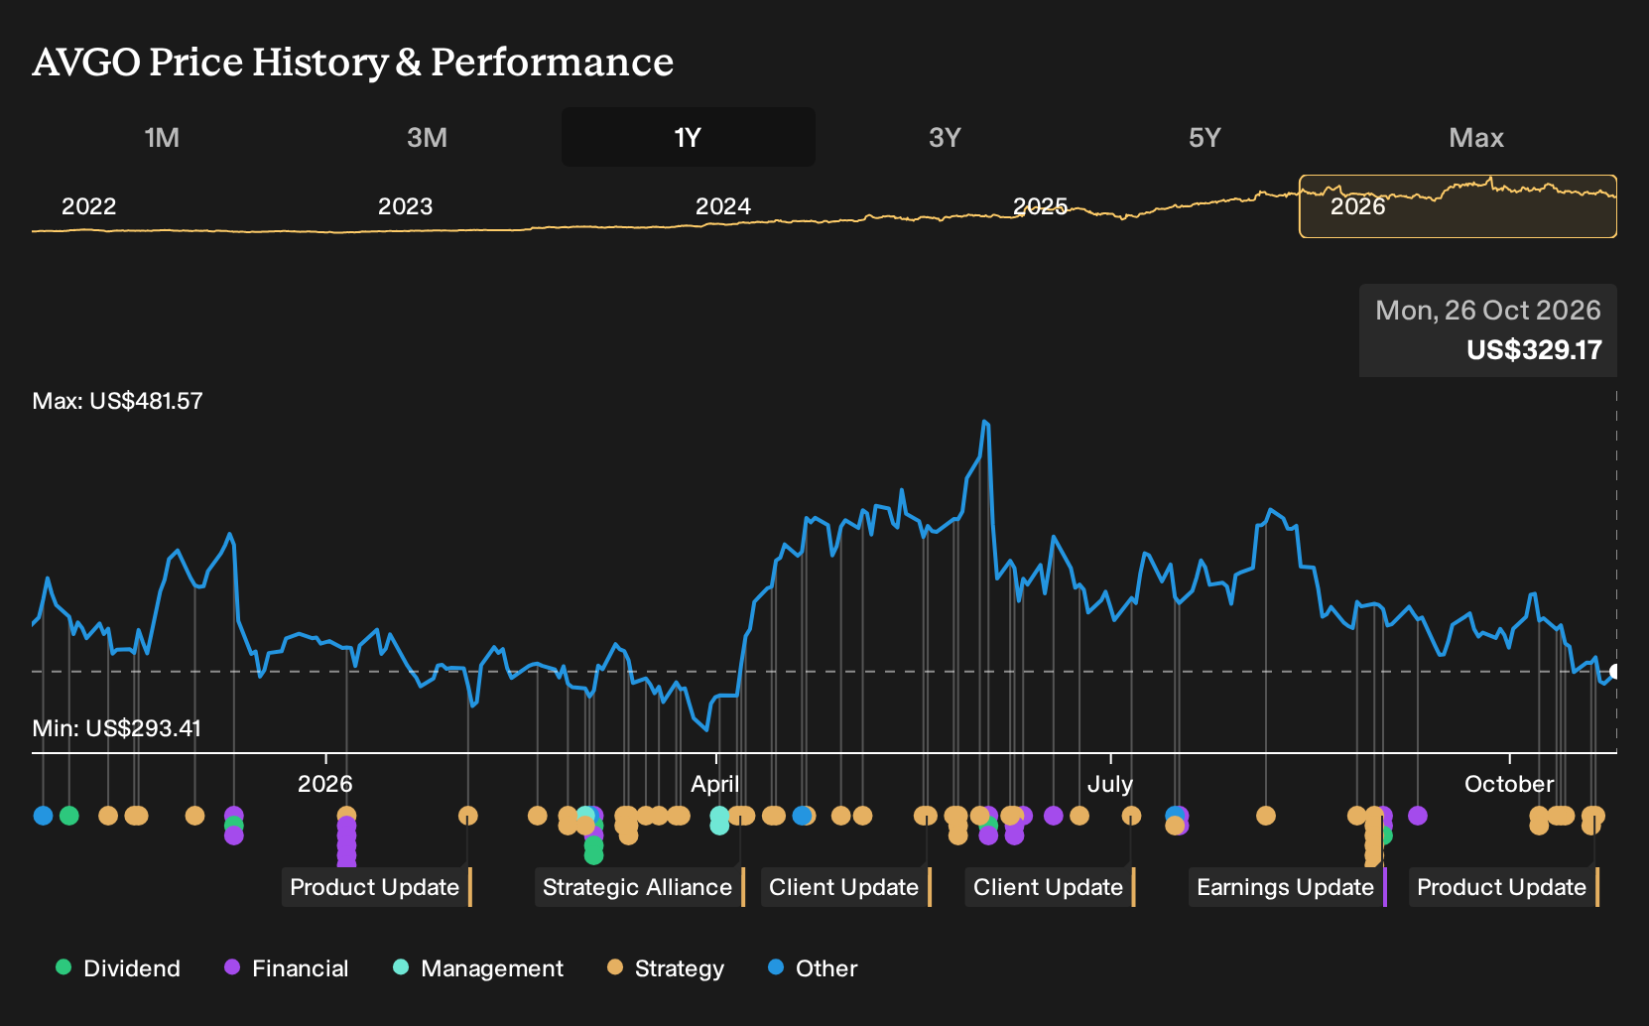Toggle the Dividend legend filter
The image size is (1649, 1026).
tap(119, 968)
